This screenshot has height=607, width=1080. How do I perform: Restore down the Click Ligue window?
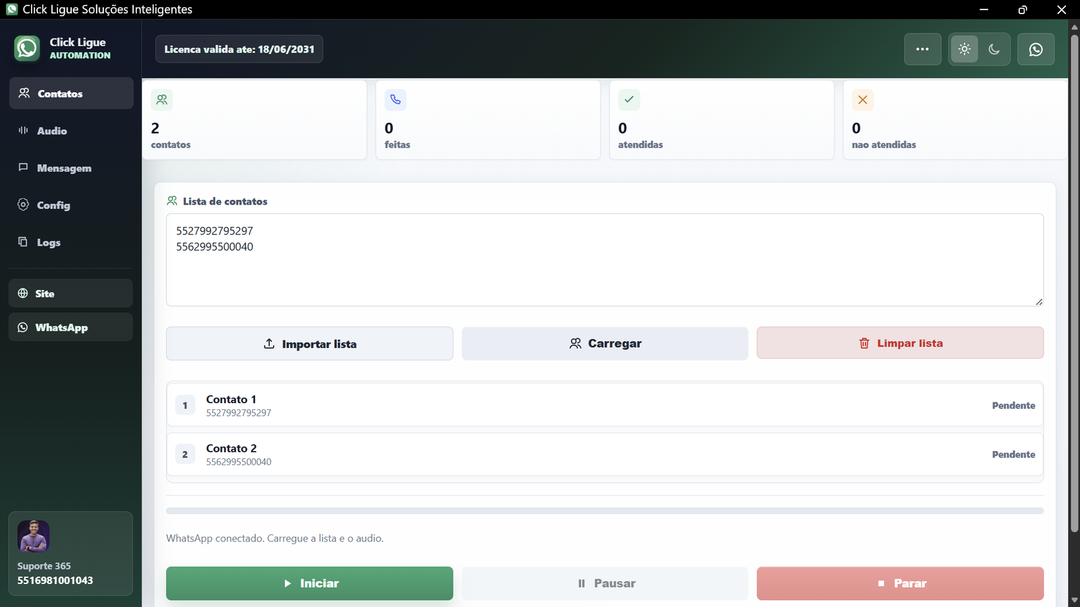[x=1023, y=9]
